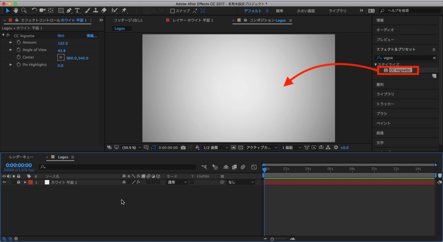Select the Puppet Pin tool

(124, 10)
